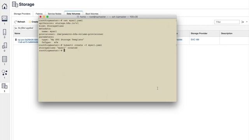Viewport: 249px width, 140px height.
Task: Click the 'kubectl create -f myscl.yaml' line in the terminal
Action: coord(70,45)
